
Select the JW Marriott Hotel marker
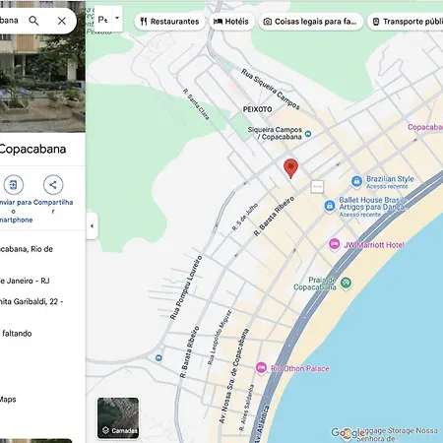334,244
